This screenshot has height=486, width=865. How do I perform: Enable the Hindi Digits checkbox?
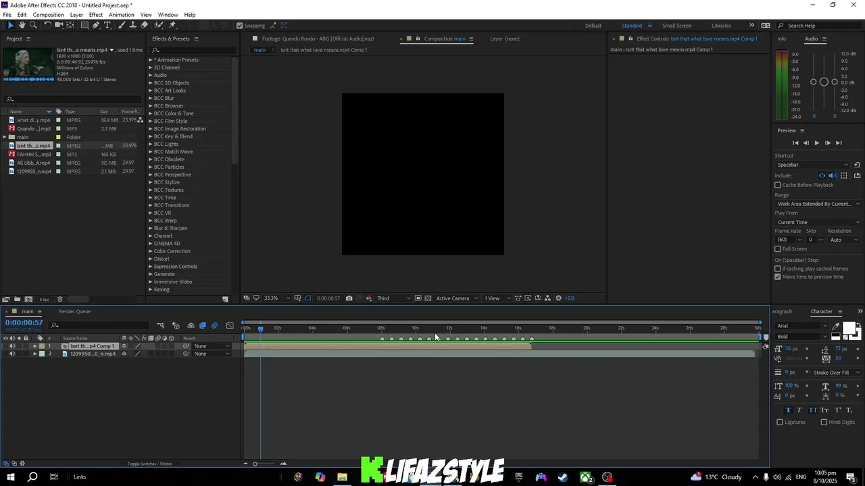(824, 422)
